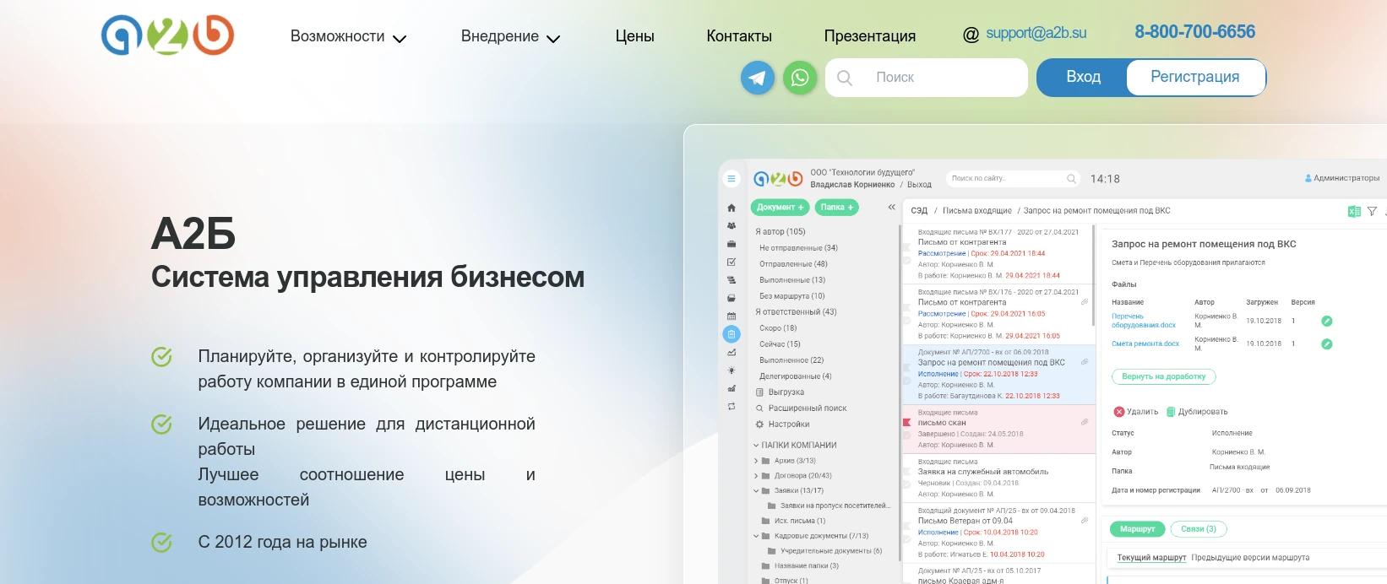Collapse the Кадровые документы (7/13) folder

[x=756, y=536]
